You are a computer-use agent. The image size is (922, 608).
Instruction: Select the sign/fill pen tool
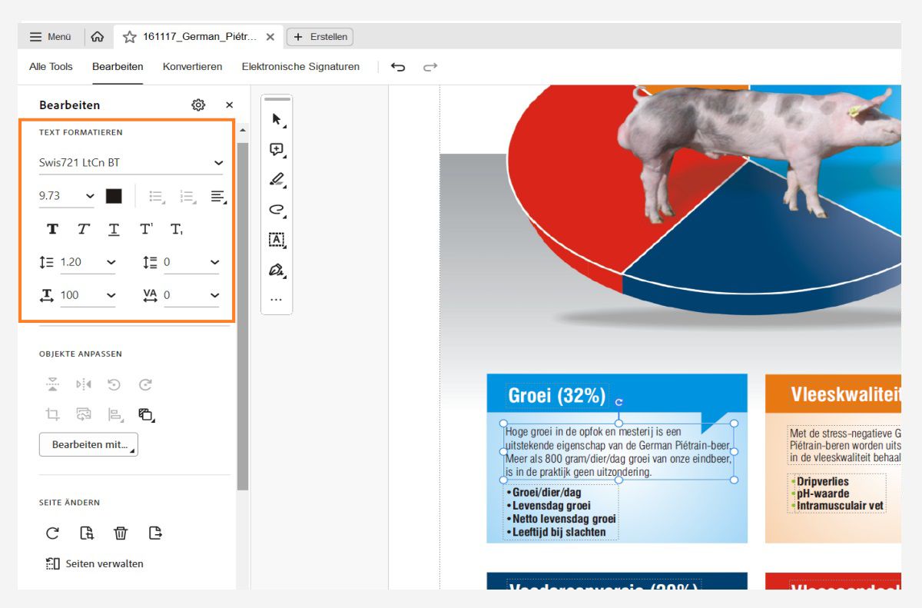277,270
